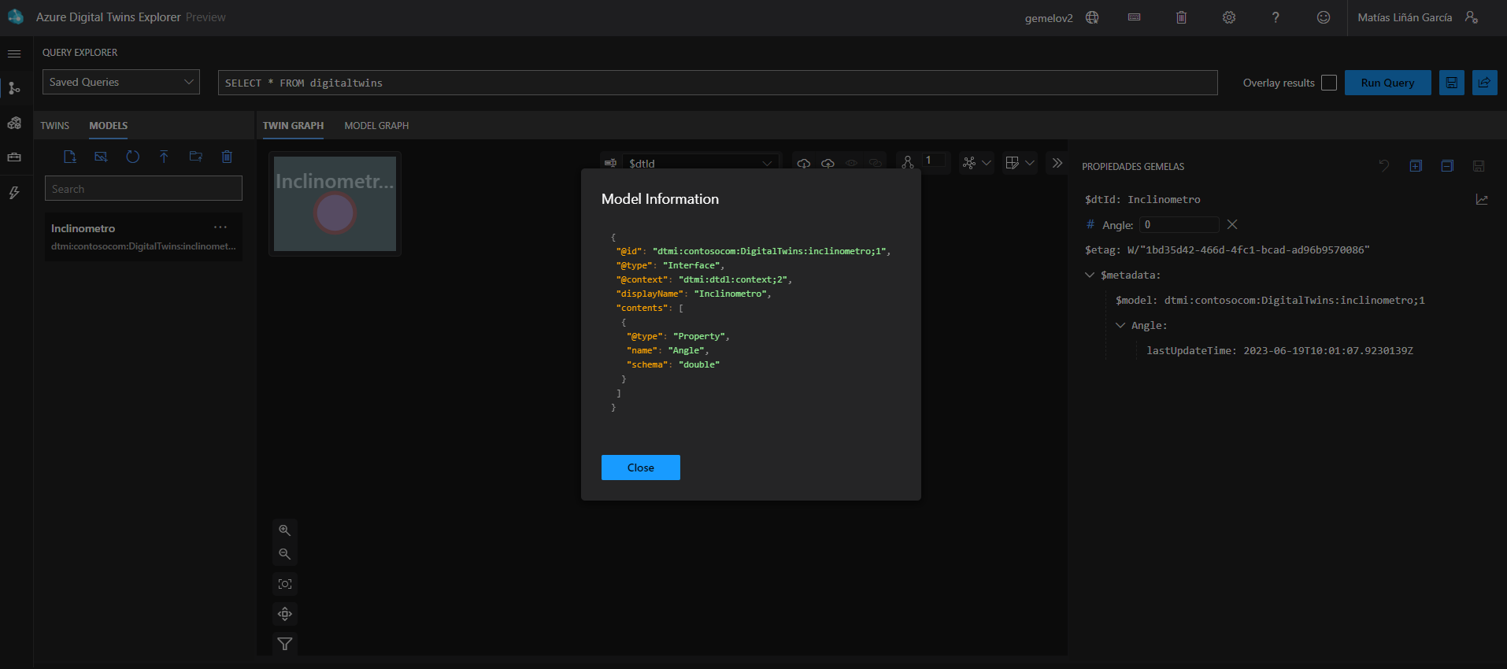Click into the query text input

717,83
